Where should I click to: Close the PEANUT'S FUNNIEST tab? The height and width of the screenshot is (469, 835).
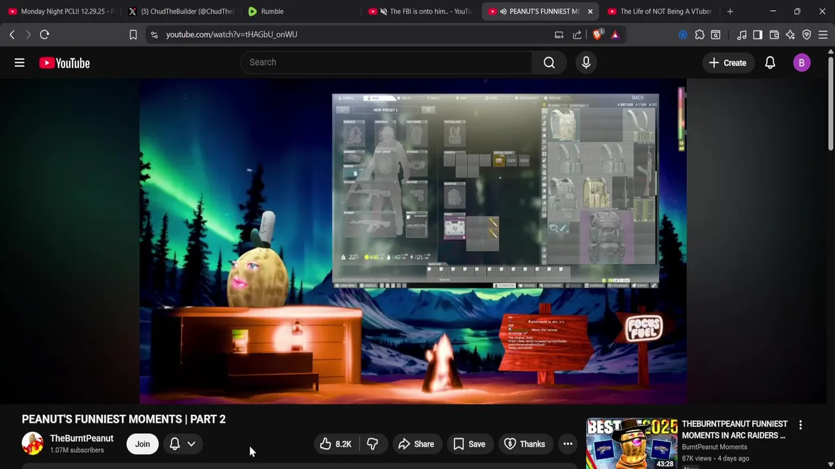click(x=590, y=11)
